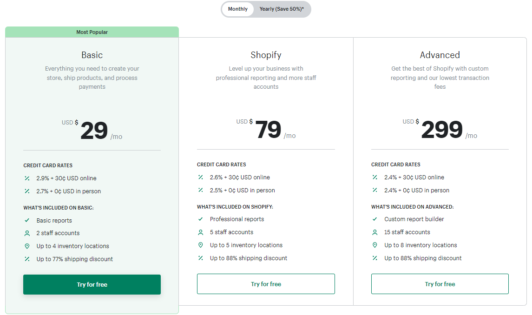The height and width of the screenshot is (315, 532).
Task: Click the location pin for 5 inventory locations
Action: coord(201,245)
